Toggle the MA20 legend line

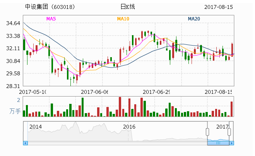pos(194,19)
